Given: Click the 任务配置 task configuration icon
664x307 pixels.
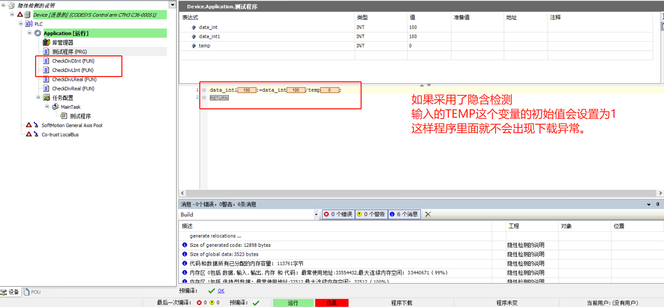Looking at the screenshot, I should 46,97.
